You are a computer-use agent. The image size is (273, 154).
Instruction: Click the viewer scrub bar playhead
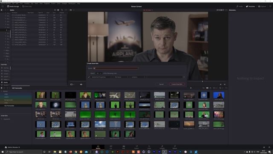[202, 81]
